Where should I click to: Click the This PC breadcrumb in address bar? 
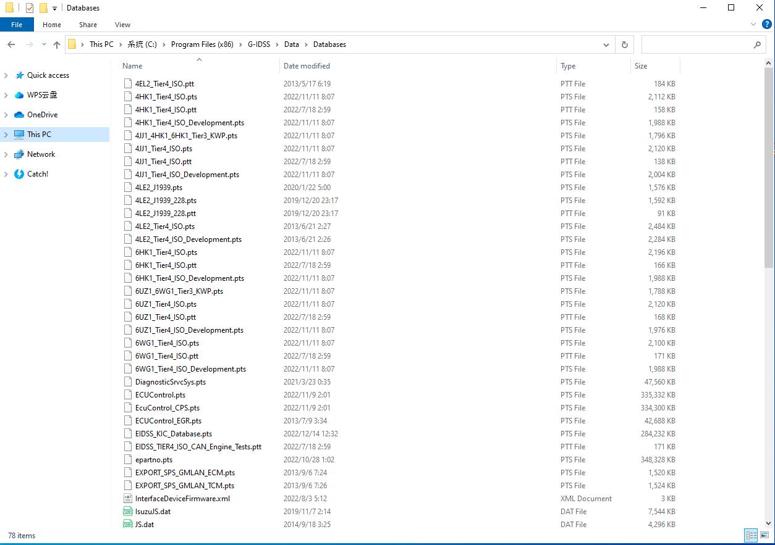101,44
